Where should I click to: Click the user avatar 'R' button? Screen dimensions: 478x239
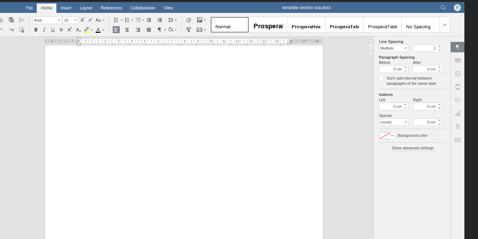coord(457,8)
